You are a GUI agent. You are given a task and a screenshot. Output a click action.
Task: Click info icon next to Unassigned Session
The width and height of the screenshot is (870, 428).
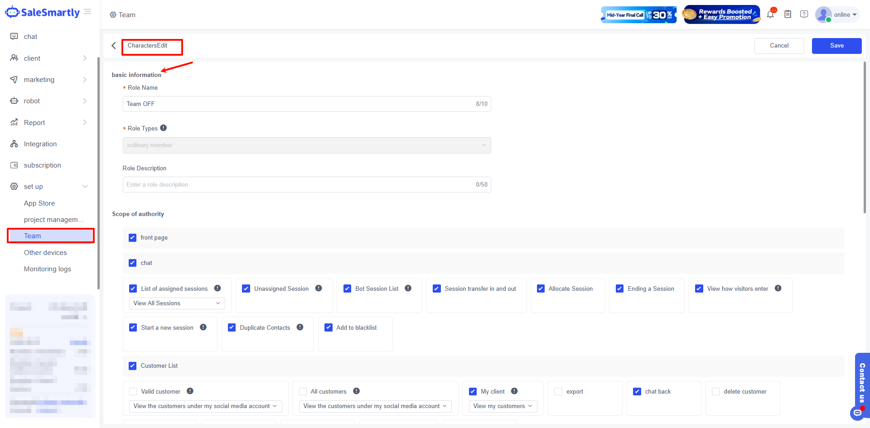[x=319, y=289]
